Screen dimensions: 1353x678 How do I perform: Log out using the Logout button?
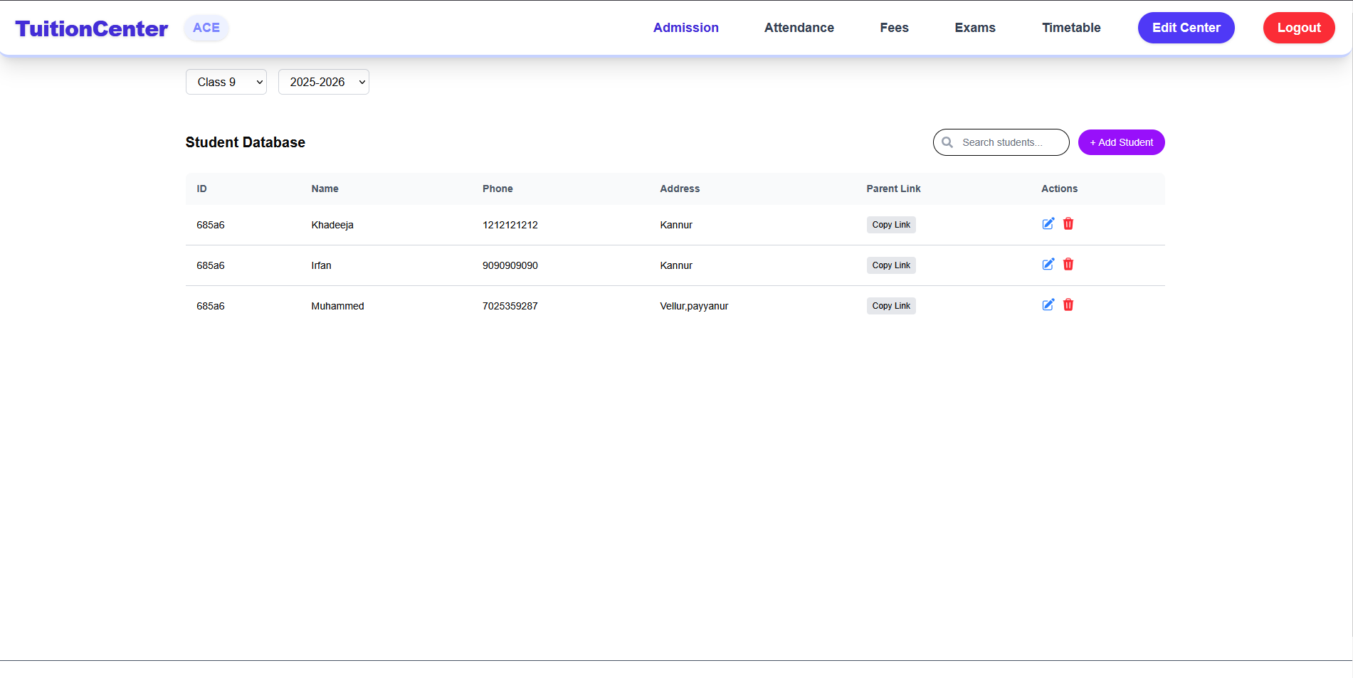[1298, 28]
